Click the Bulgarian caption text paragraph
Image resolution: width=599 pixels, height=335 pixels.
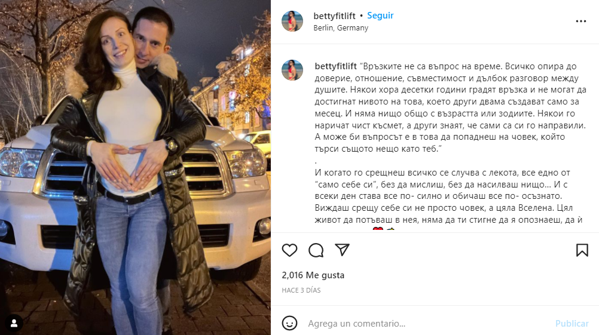(x=450, y=107)
